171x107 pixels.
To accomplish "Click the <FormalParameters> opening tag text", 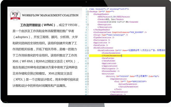I will click(111, 53).
